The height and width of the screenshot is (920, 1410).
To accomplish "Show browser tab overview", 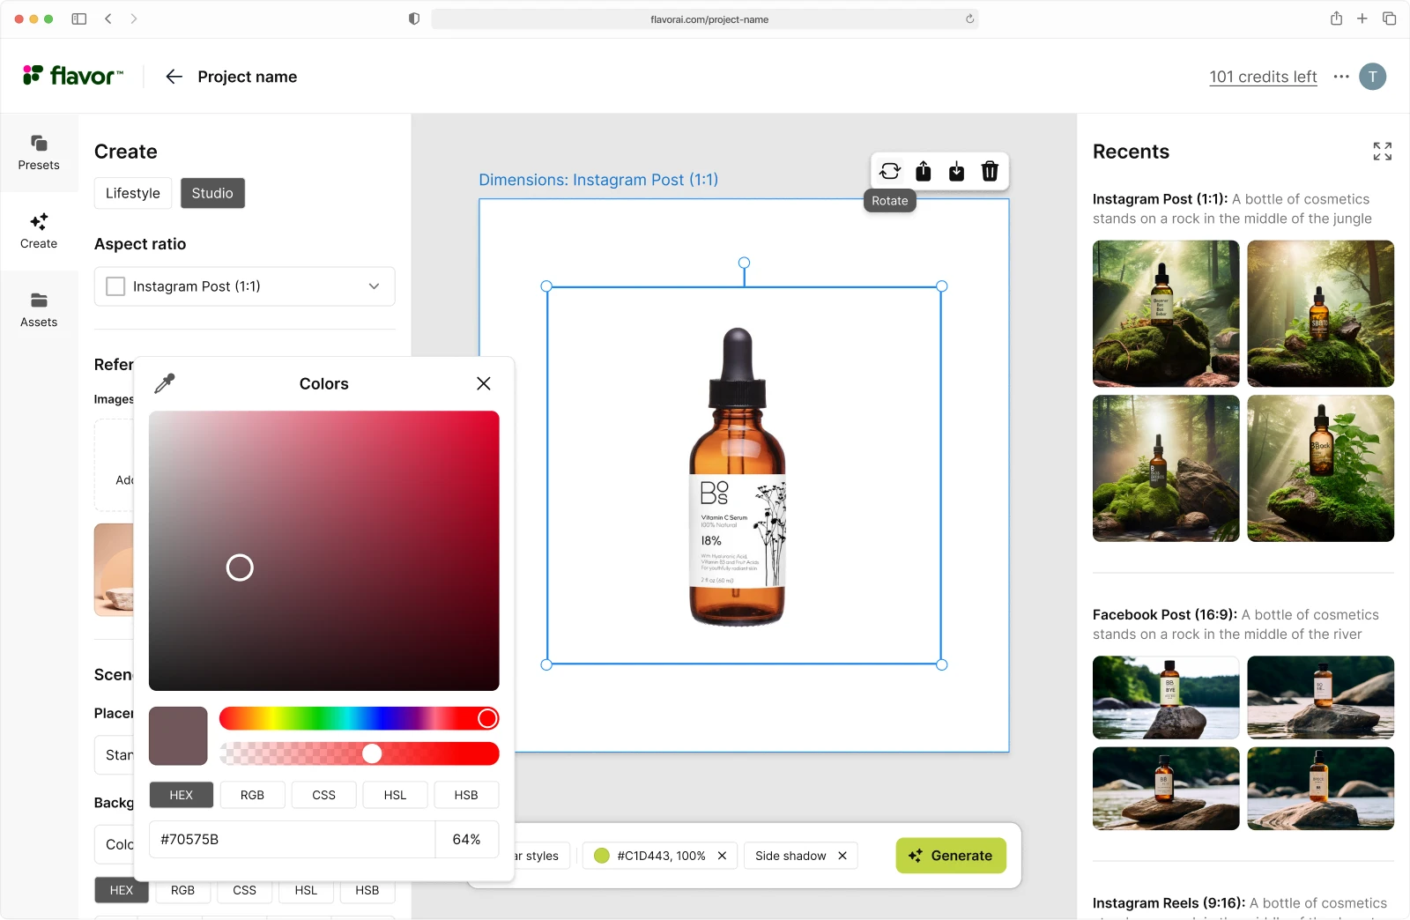I will [x=1389, y=19].
